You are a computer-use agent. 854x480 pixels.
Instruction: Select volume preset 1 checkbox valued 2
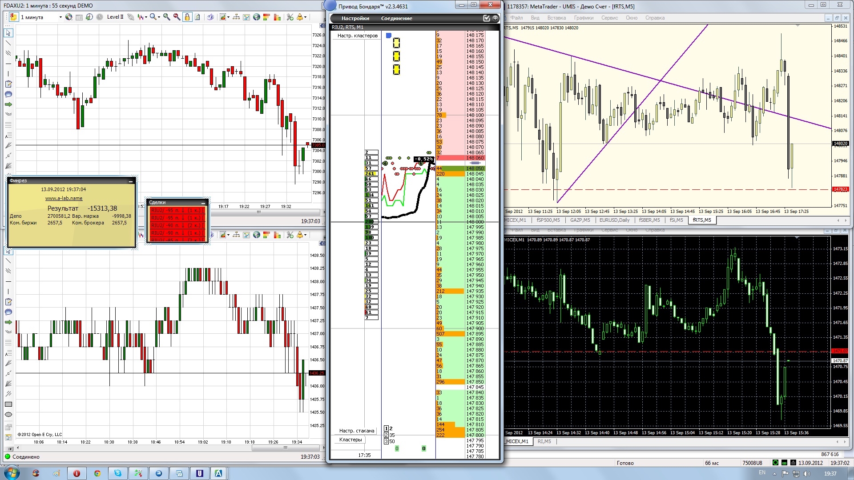click(386, 428)
